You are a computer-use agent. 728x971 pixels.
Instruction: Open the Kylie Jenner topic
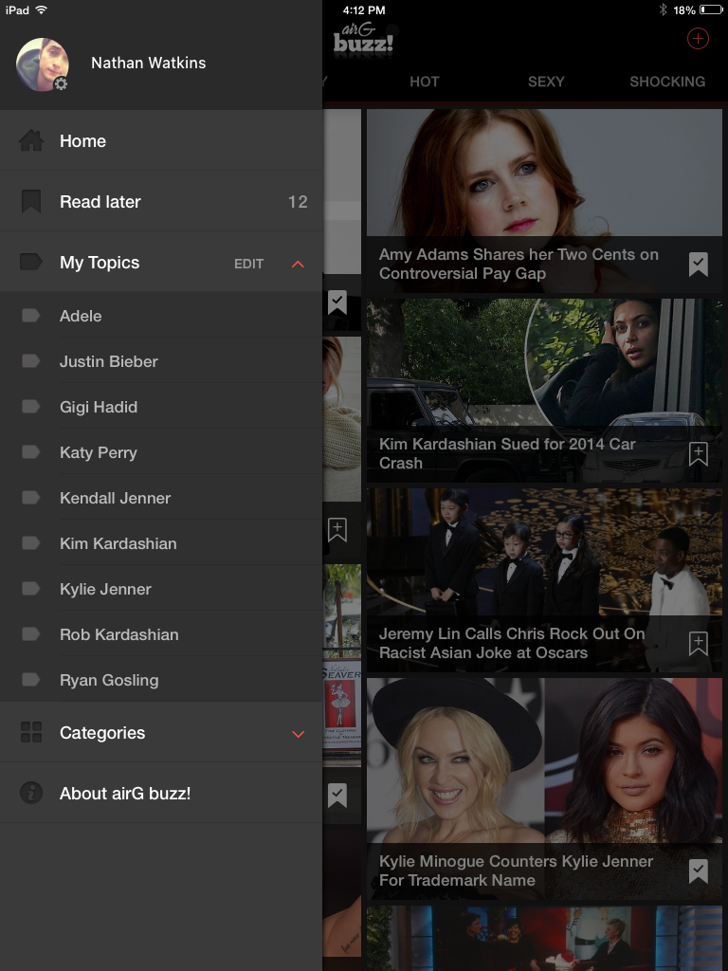coord(161,589)
